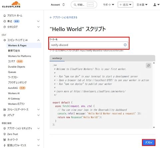Expand the ストレージとデータベース section
The width and height of the screenshot is (160, 148).
38,109
